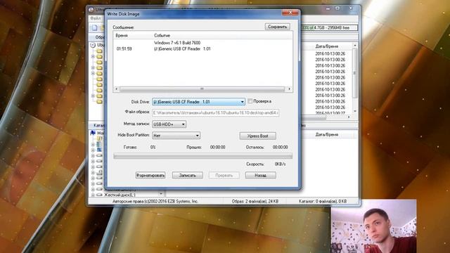Click vertical scrollbar of upper file list
The width and height of the screenshot is (450, 253).
354,73
